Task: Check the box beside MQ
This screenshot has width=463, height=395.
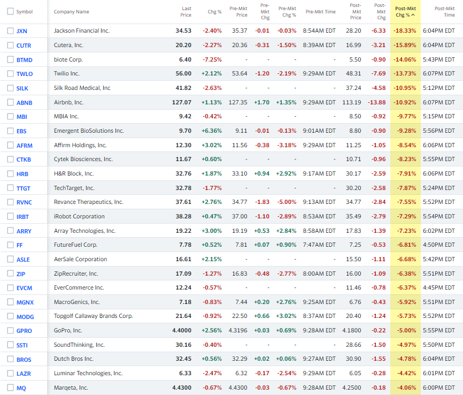Action: coord(10,388)
